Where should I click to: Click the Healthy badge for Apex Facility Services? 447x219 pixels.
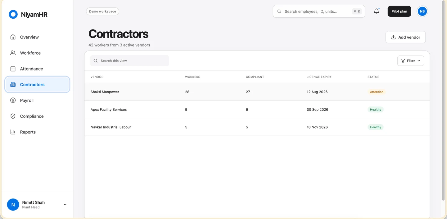[x=375, y=109]
